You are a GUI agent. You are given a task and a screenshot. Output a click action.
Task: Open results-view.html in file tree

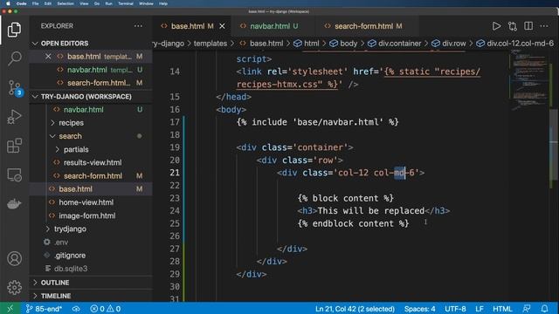93,163
